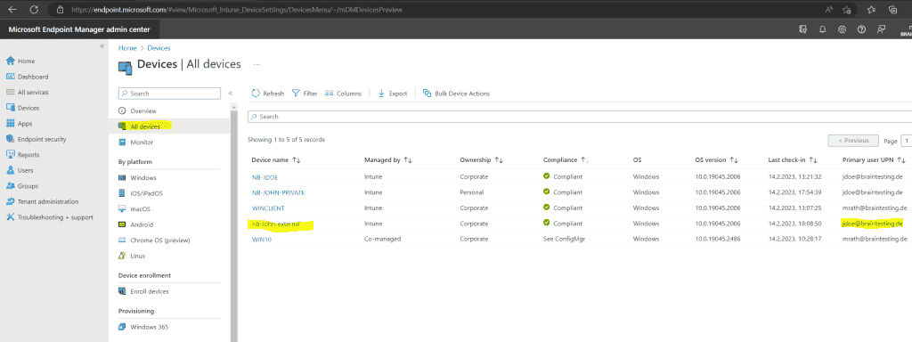Click the Home breadcrumb link

127,48
